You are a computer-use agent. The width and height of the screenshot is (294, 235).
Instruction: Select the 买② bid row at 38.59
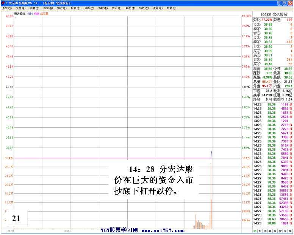(273, 51)
